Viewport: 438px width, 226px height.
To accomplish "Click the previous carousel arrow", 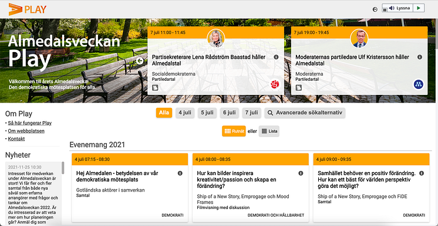I will 140,61.
